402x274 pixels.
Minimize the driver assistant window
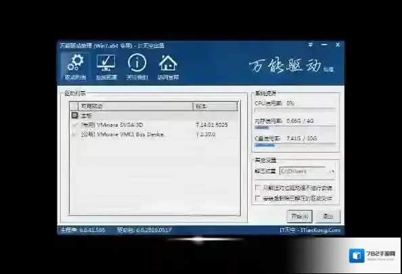tap(324, 45)
